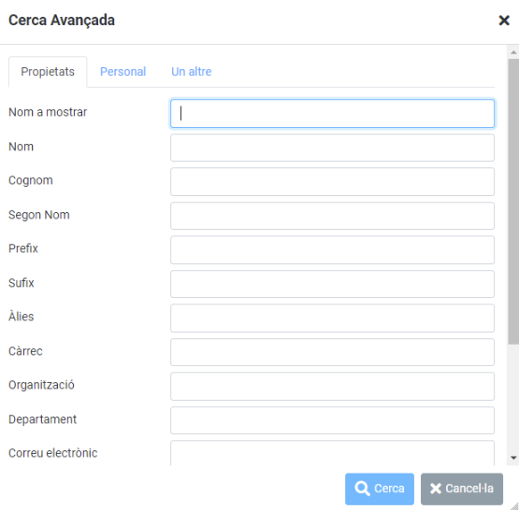Viewport: 519px width, 510px height.
Task: Click the scrollbar down arrow
Action: [513, 458]
